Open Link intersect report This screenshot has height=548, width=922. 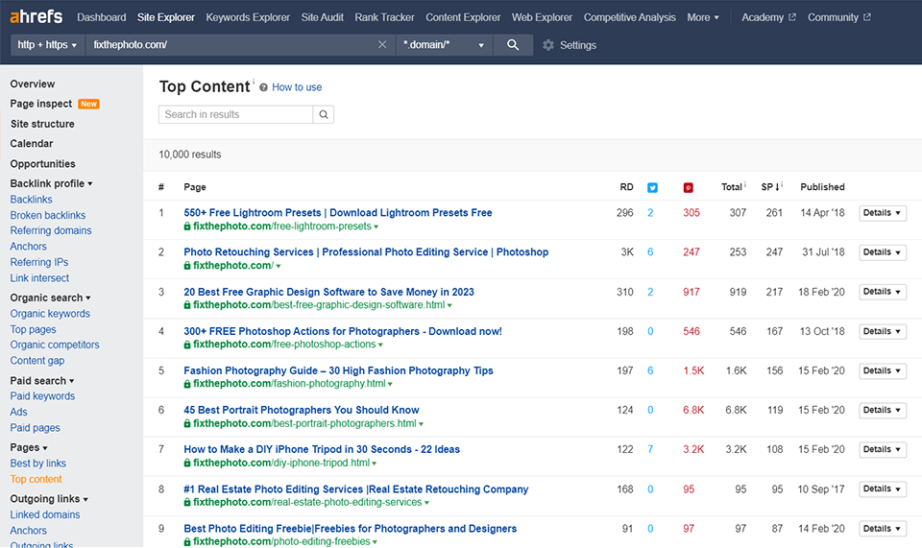(x=39, y=278)
